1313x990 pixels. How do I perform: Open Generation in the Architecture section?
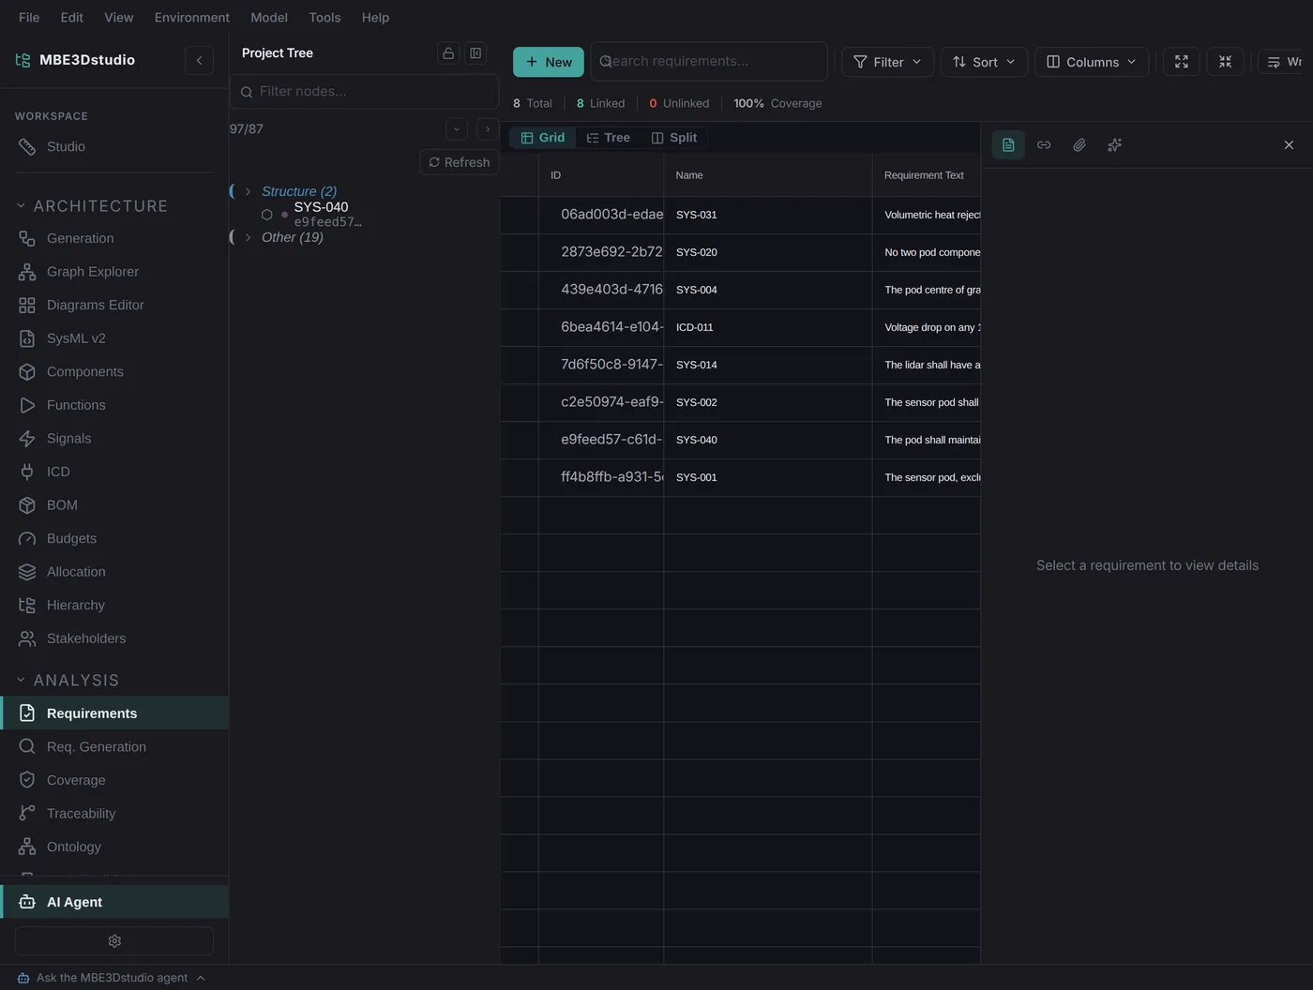coord(114,238)
